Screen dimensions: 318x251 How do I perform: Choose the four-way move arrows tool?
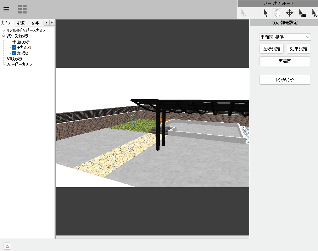289,13
